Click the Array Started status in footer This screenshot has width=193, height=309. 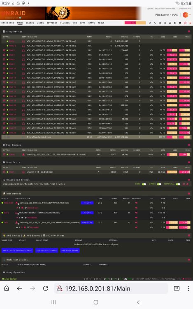[x=9, y=279]
